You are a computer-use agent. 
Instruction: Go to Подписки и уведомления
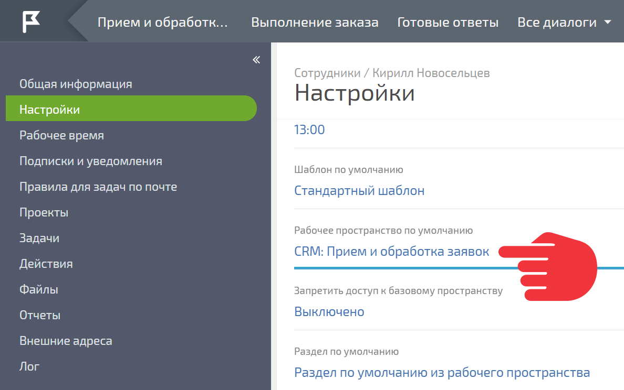(x=91, y=161)
